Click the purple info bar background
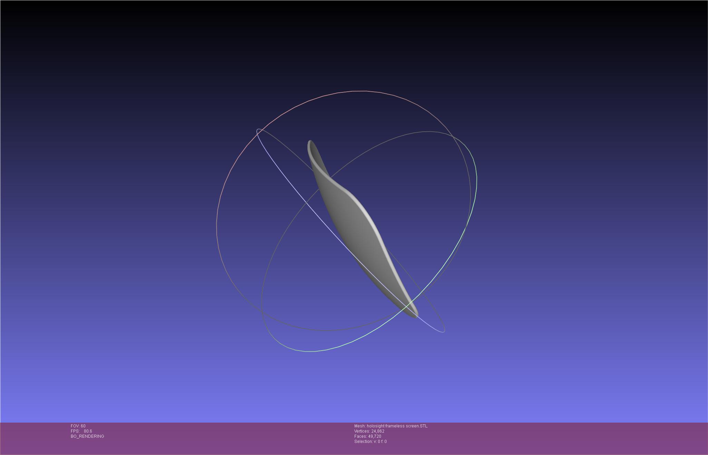The height and width of the screenshot is (455, 708). tap(552, 438)
